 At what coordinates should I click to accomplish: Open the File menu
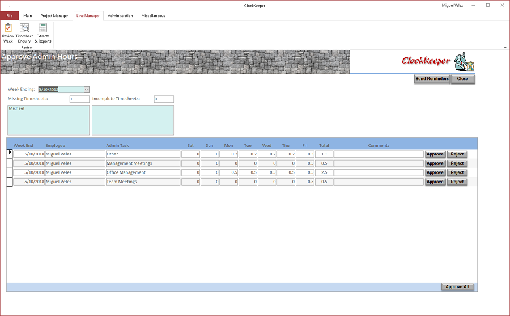[x=10, y=16]
